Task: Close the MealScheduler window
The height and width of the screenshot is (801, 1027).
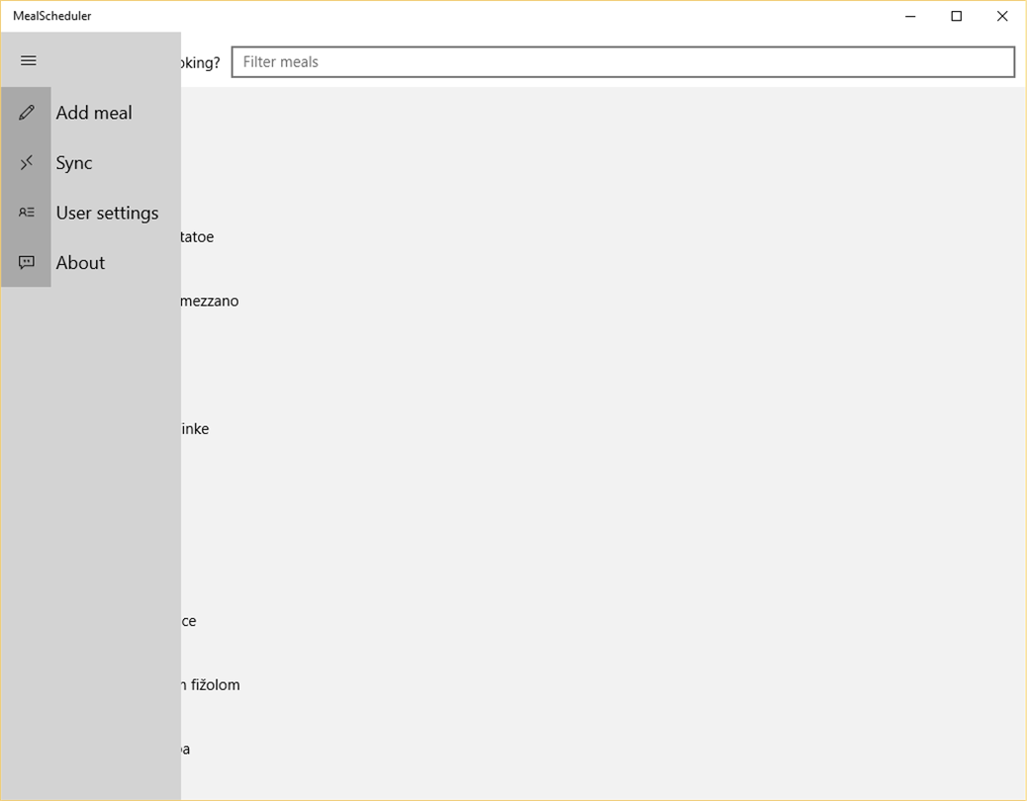Action: [1002, 16]
